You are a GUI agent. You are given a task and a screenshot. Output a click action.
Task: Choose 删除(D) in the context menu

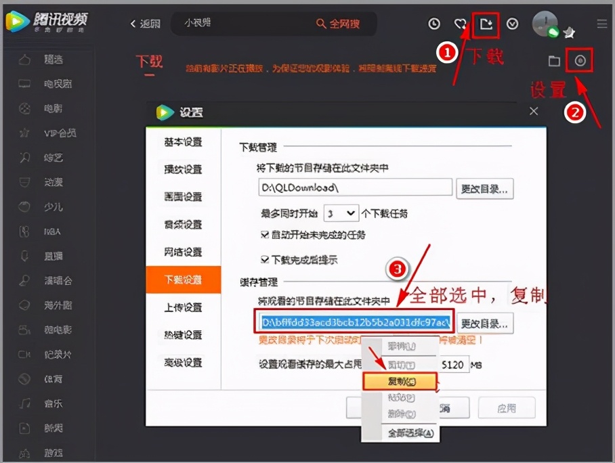coord(400,414)
